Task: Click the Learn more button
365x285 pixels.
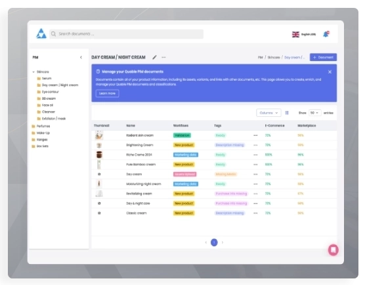Action: pos(107,93)
